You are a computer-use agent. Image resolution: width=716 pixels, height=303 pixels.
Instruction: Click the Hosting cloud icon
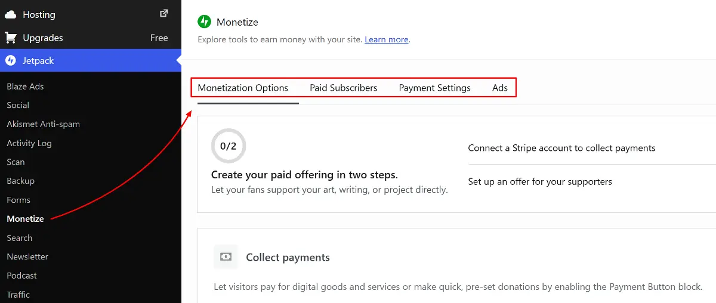pos(11,14)
